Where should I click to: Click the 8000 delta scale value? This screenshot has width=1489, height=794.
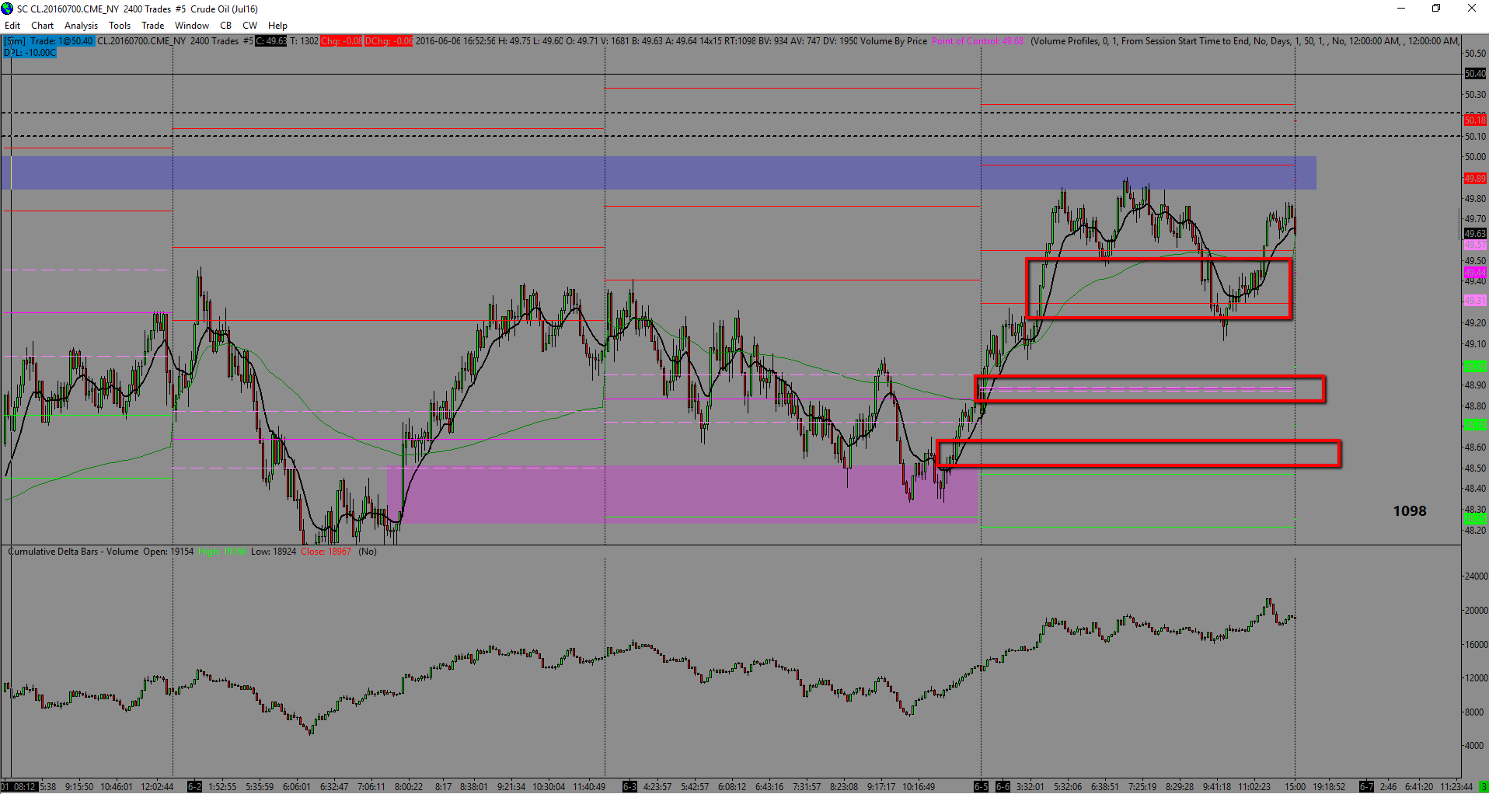1474,712
